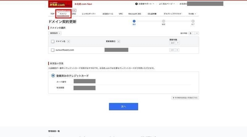This screenshot has width=247, height=137.
Task: Open the デスクトップクラウド tab
Action: point(173,14)
